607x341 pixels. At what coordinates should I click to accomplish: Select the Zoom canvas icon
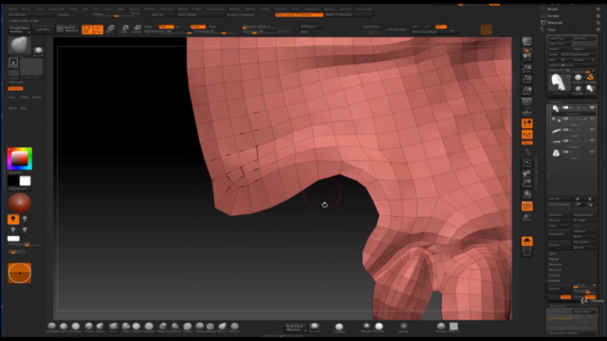click(527, 68)
